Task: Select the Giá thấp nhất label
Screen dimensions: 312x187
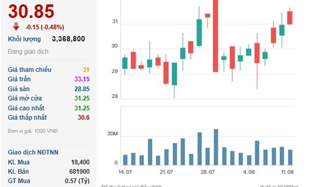Action: click(27, 118)
